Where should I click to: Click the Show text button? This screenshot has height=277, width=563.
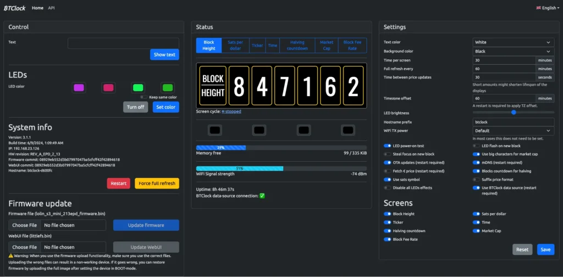[x=164, y=54]
